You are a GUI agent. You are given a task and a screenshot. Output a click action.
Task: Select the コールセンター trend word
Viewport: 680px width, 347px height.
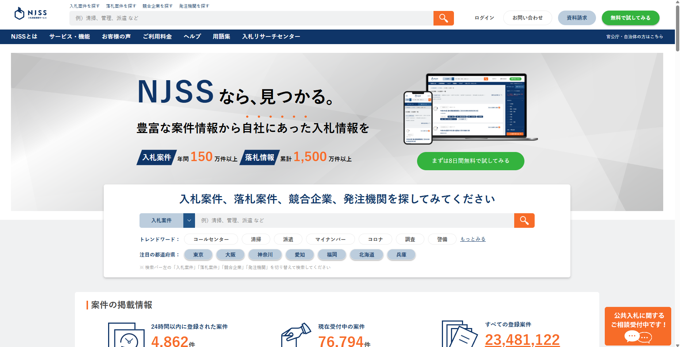pyautogui.click(x=211, y=239)
